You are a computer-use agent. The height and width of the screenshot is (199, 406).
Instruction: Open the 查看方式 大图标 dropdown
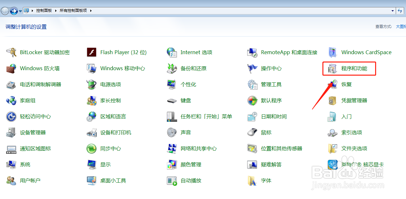point(401,27)
